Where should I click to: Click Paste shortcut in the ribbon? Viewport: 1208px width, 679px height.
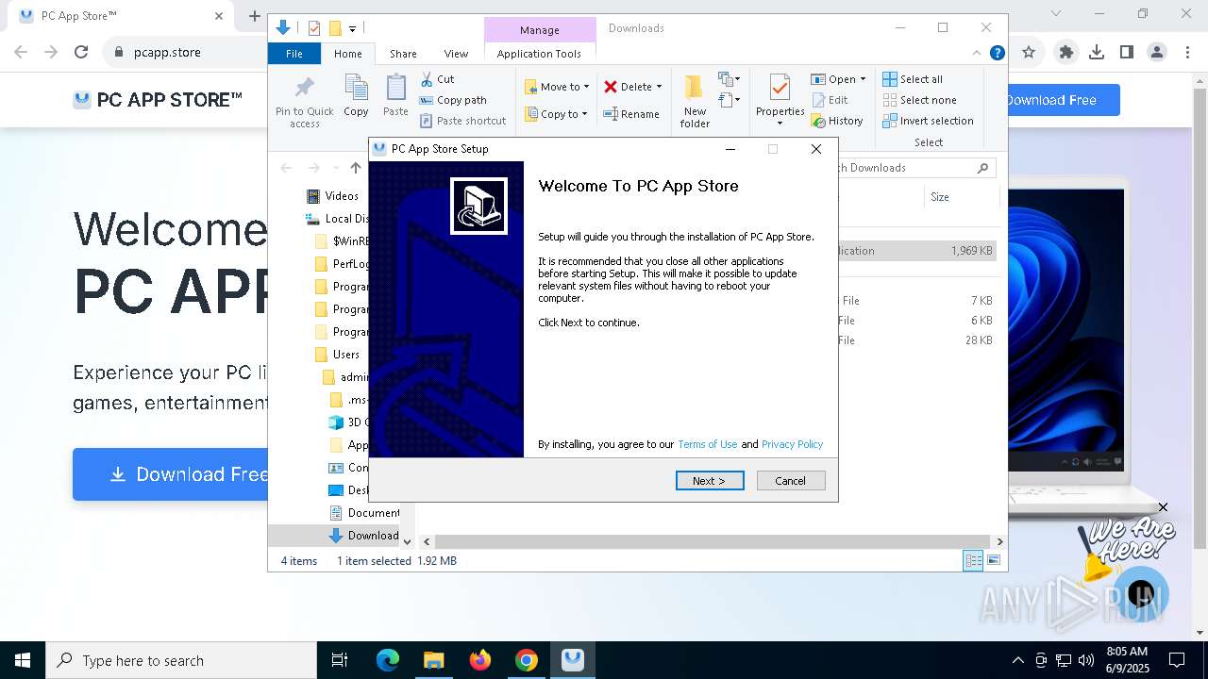(462, 121)
